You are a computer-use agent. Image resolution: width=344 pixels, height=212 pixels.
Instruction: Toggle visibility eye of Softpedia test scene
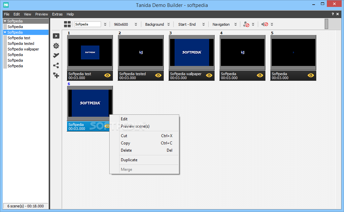coord(107,76)
